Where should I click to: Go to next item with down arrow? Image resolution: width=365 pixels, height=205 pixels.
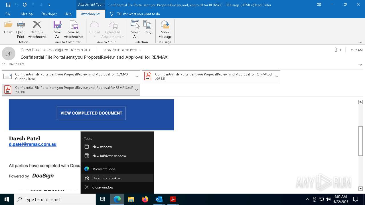[41, 5]
